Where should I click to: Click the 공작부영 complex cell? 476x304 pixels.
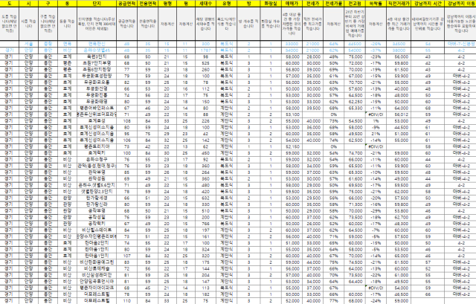point(97,211)
